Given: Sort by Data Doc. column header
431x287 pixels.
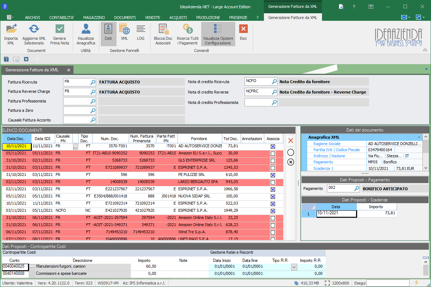Looking at the screenshot, I should pyautogui.click(x=16, y=139).
